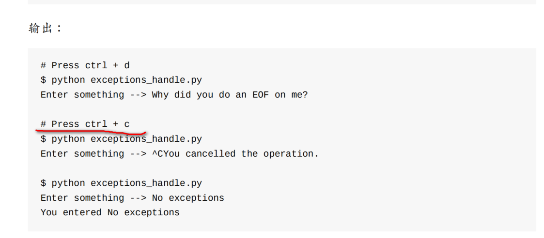The width and height of the screenshot is (544, 238).
Task: Click the '输出：' heading text
Action: click(x=45, y=28)
